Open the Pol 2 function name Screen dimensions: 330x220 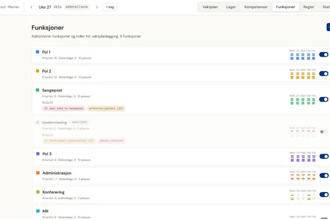coord(47,71)
